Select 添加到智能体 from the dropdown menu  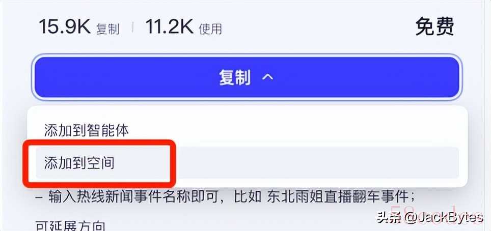point(87,130)
